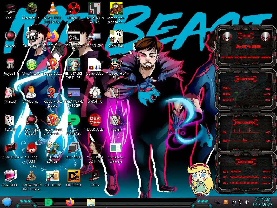Open the network tray icon
This screenshot has height=208, width=277.
tap(240, 202)
